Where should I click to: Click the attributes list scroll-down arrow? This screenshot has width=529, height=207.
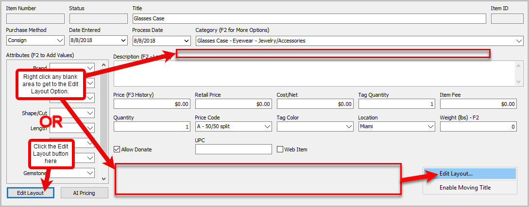[103, 179]
